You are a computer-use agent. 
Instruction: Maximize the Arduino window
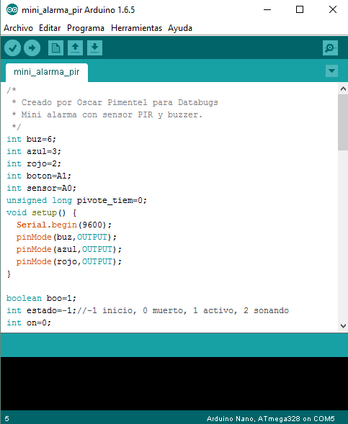tap(300, 10)
